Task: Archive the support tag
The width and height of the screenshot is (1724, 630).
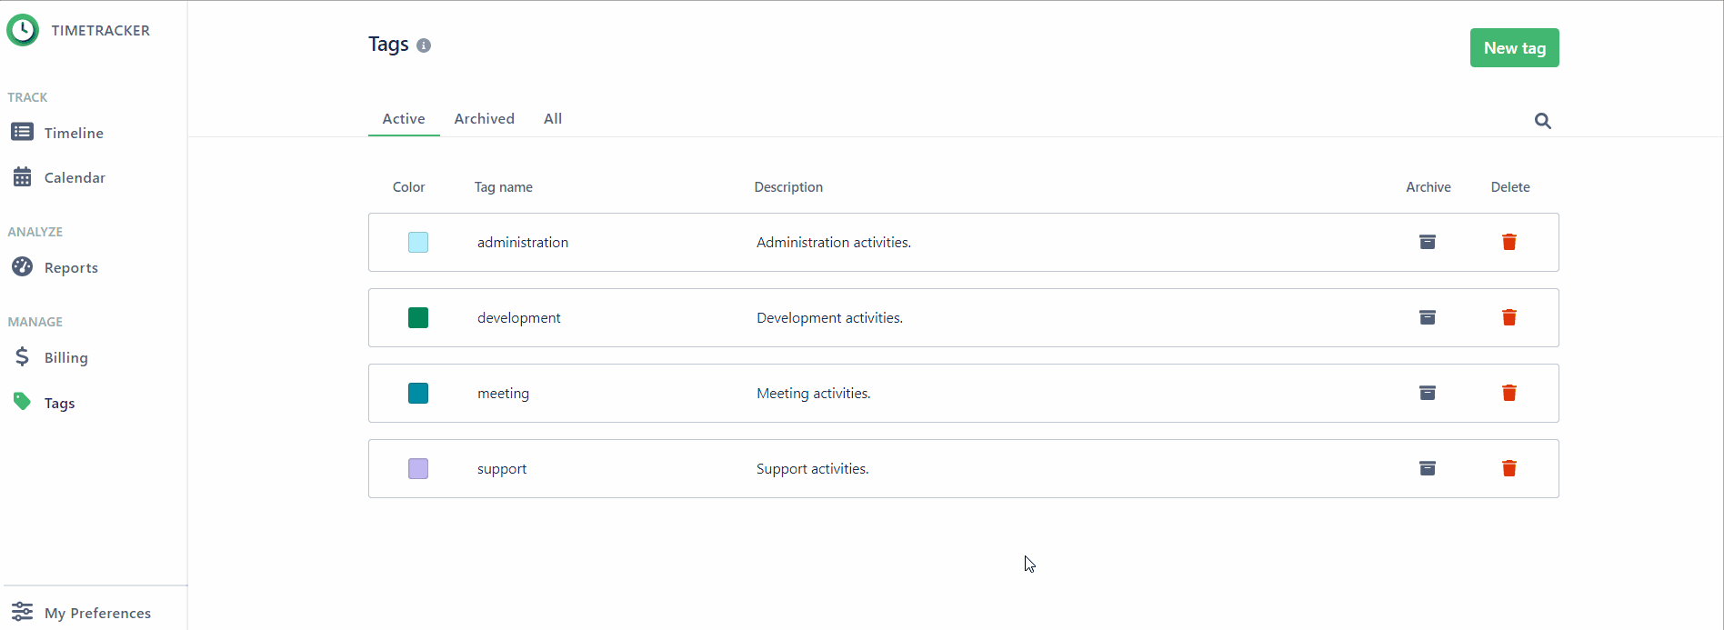Action: click(x=1428, y=468)
